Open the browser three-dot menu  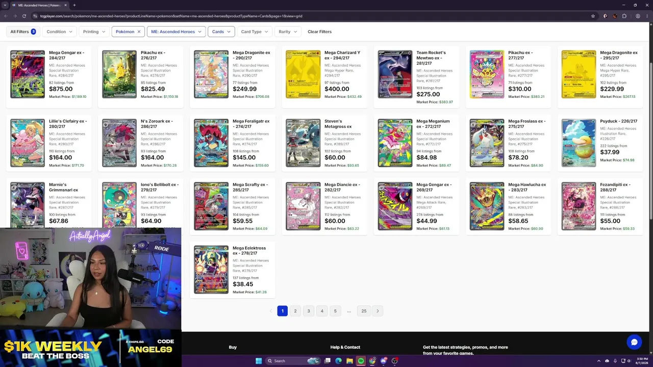point(647,16)
